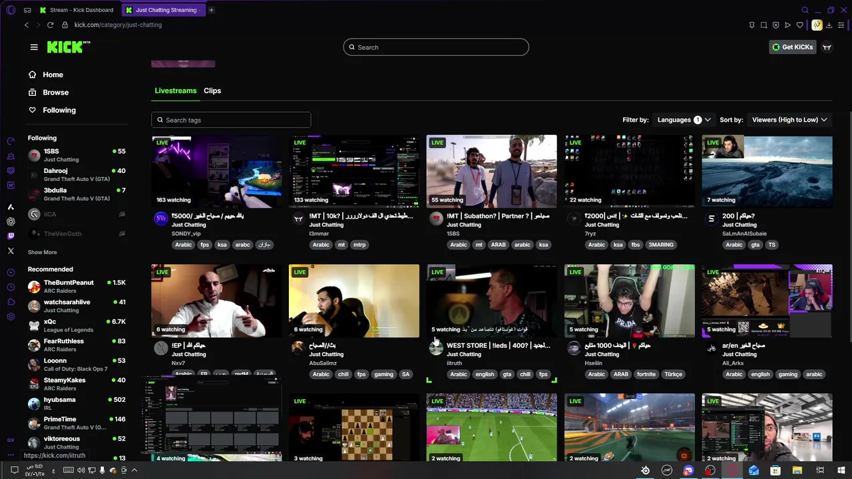Open Dahrooj channel in Following list
This screenshot has height=479, width=852.
pos(77,174)
